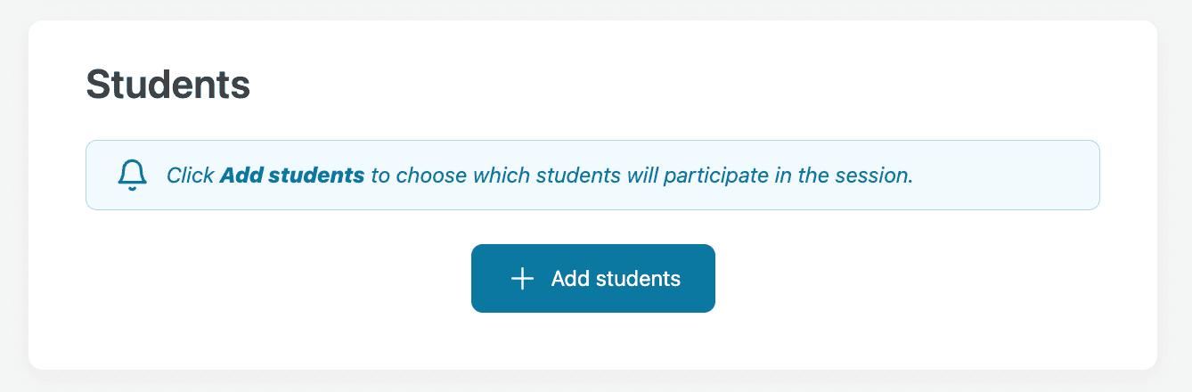The height and width of the screenshot is (392, 1192).
Task: Open the Add students dialog
Action: [x=592, y=279]
